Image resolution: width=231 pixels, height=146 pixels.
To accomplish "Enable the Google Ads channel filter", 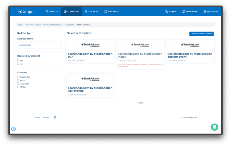I will [x=18, y=77].
